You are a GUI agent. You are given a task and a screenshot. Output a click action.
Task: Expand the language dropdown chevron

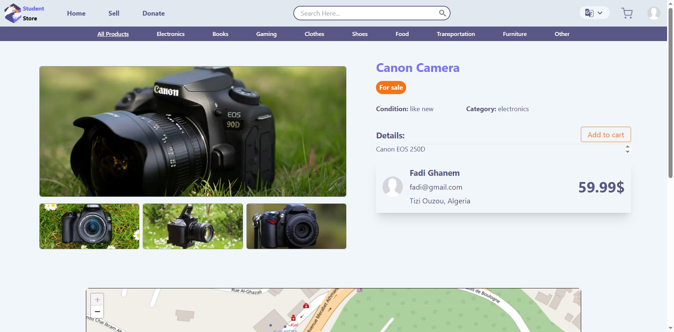click(x=600, y=13)
